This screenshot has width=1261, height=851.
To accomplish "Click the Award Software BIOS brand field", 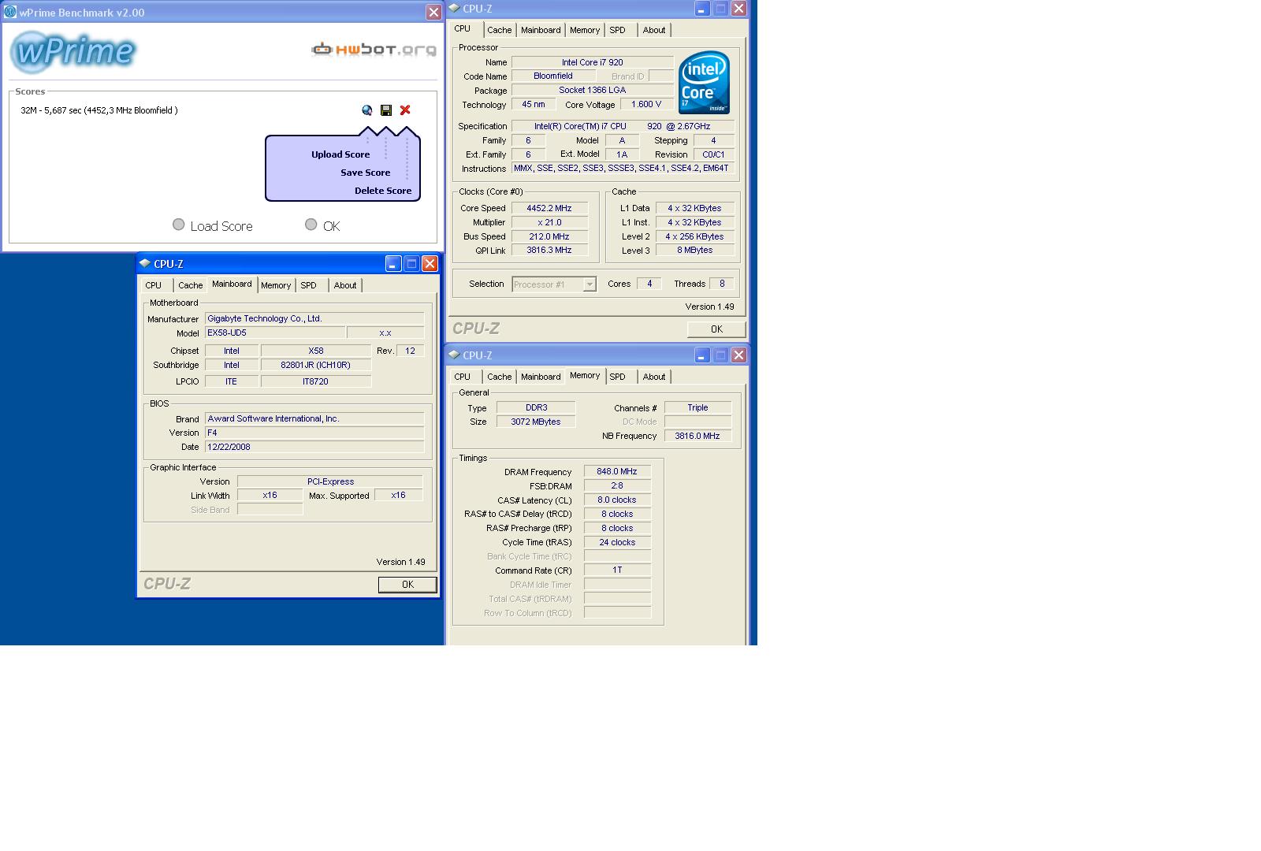I will [314, 419].
